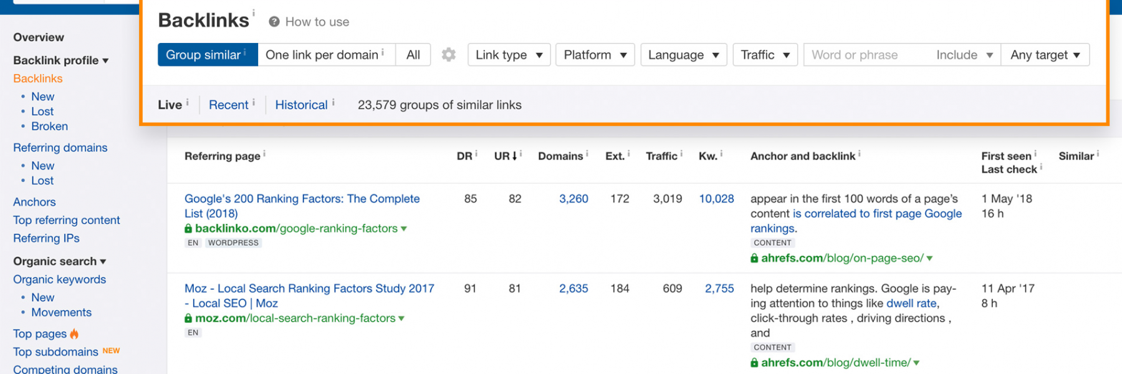Open Organic keywords in the sidebar
The height and width of the screenshot is (374, 1122).
(x=60, y=279)
